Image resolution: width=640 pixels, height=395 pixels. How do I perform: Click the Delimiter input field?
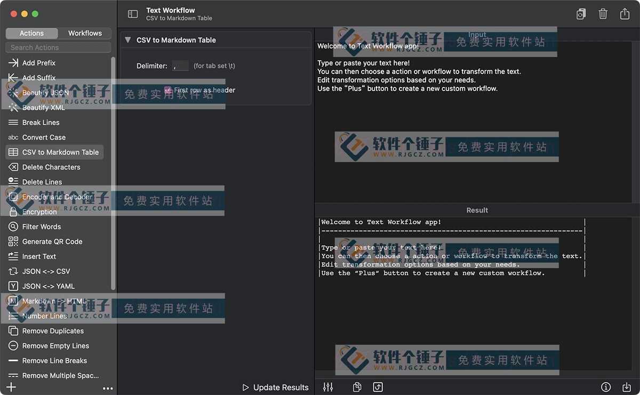180,66
